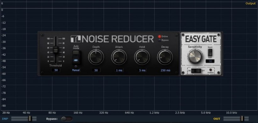The image size is (258, 123).
Task: Click the Threshold fader handle
Action: (56, 50)
